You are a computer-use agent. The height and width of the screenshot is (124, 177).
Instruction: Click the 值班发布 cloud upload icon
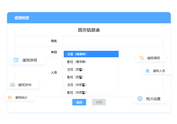(x=12, y=85)
